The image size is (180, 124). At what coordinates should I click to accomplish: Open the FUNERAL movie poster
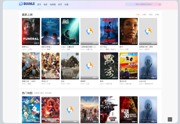[x=31, y=31]
